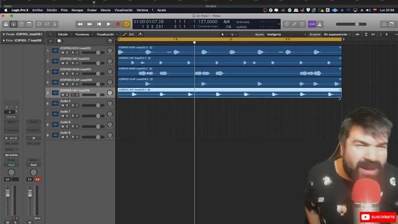398x224 pixels.
Task: Open the Navegar menu
Action: pyautogui.click(x=77, y=10)
